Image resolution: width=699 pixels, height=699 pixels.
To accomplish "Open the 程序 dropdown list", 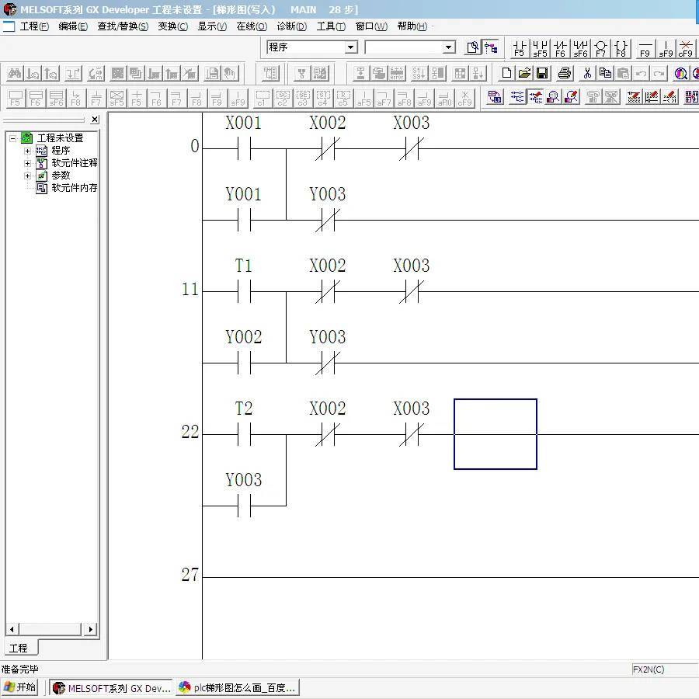I will pos(351,47).
